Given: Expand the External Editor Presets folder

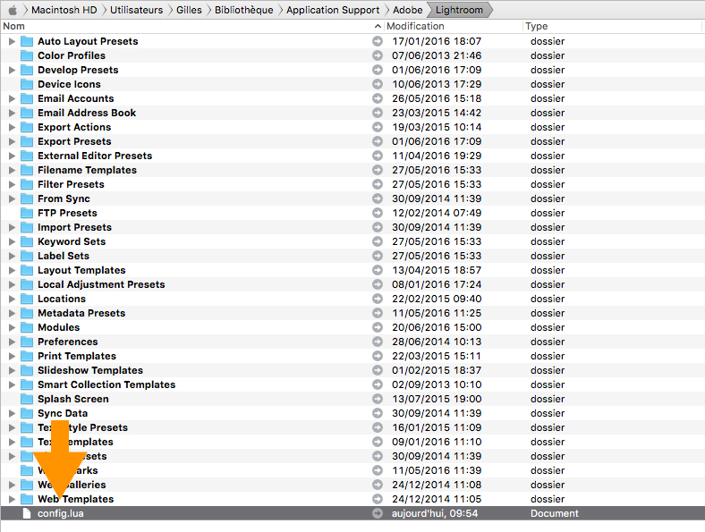Looking at the screenshot, I should click(12, 156).
